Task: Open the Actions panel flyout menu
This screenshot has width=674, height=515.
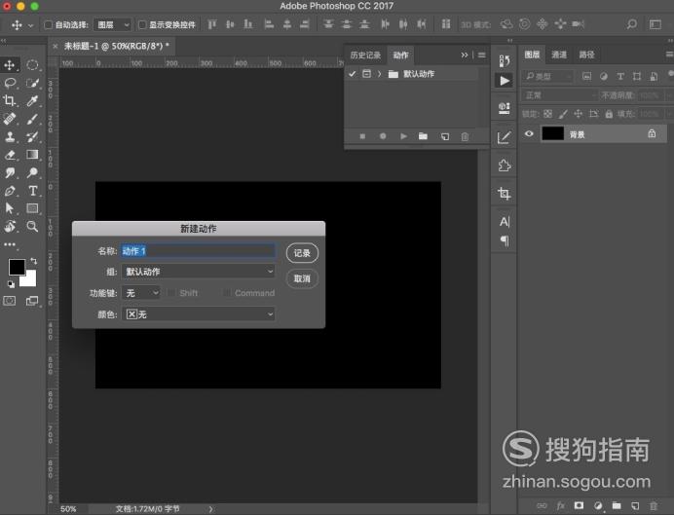Action: [482, 55]
